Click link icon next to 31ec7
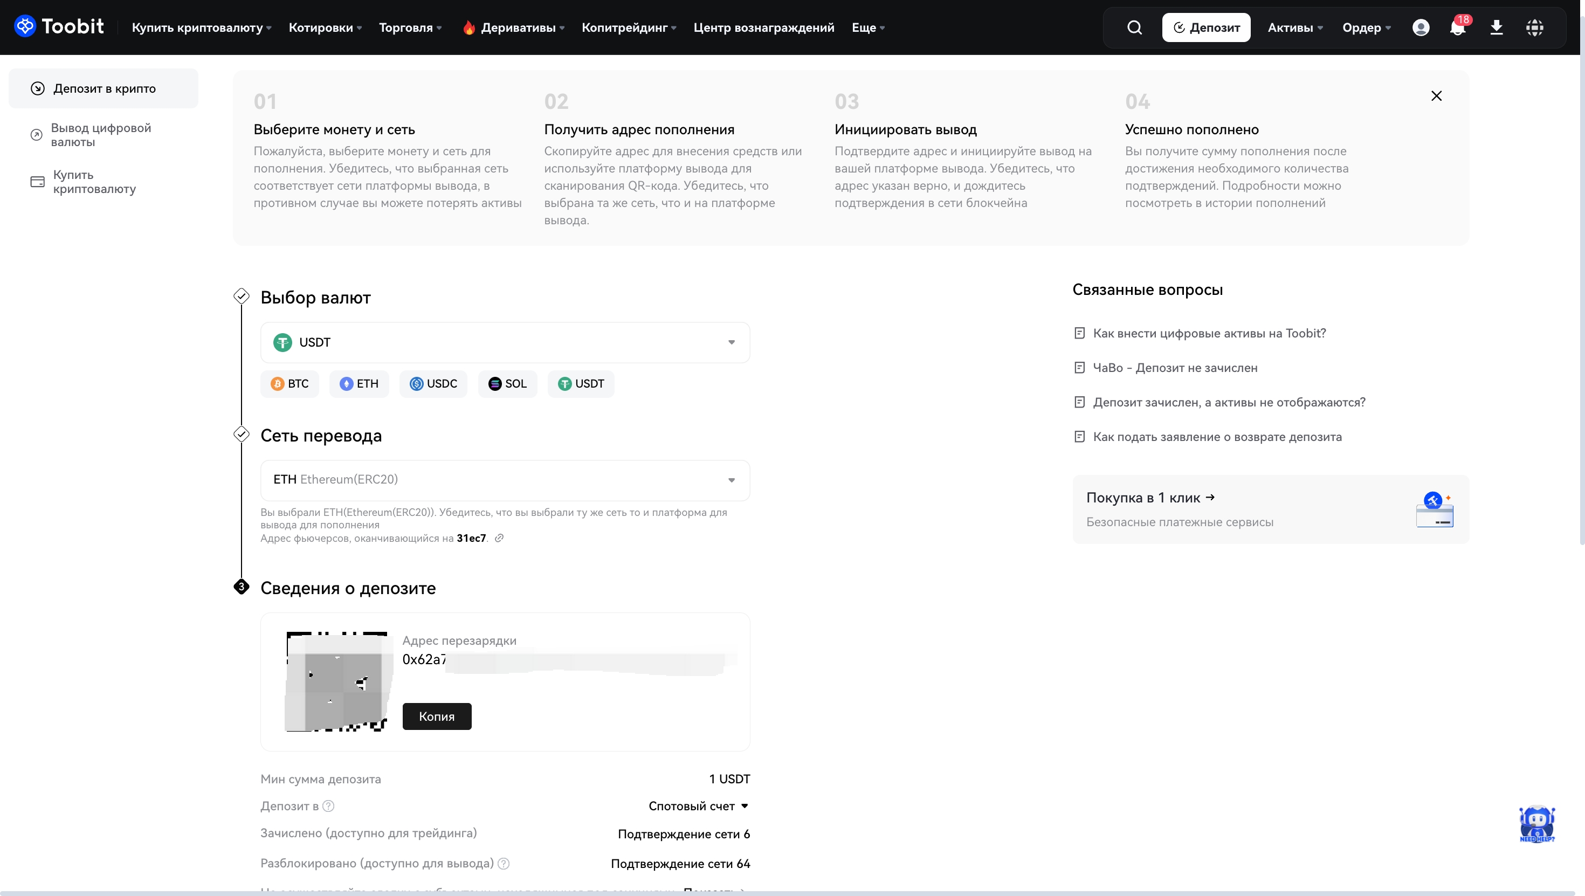Image resolution: width=1585 pixels, height=896 pixels. click(x=500, y=538)
